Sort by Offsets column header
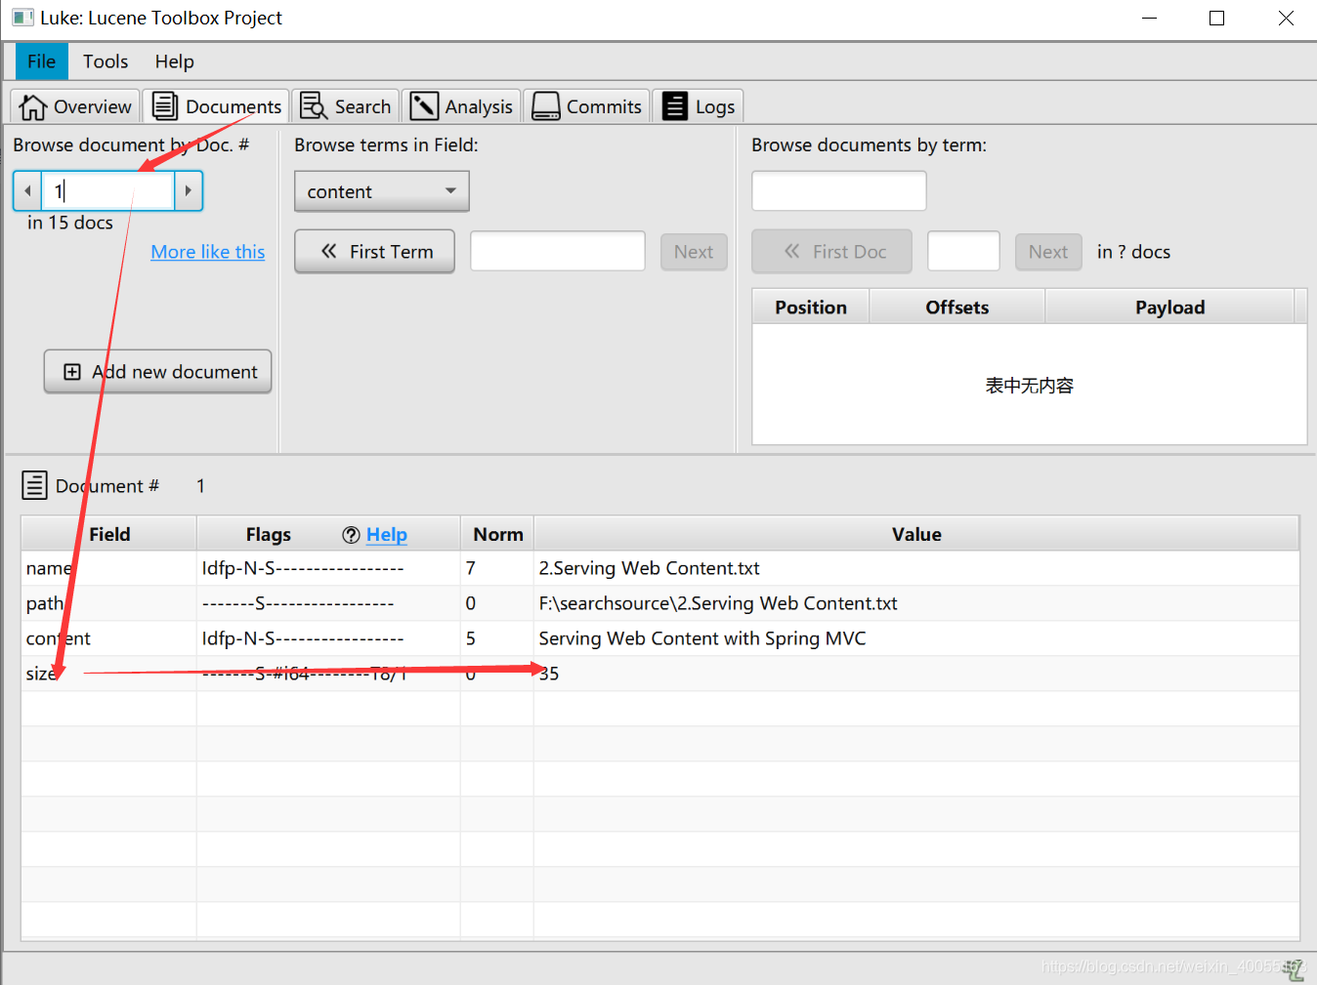This screenshot has height=985, width=1317. pyautogui.click(x=957, y=308)
